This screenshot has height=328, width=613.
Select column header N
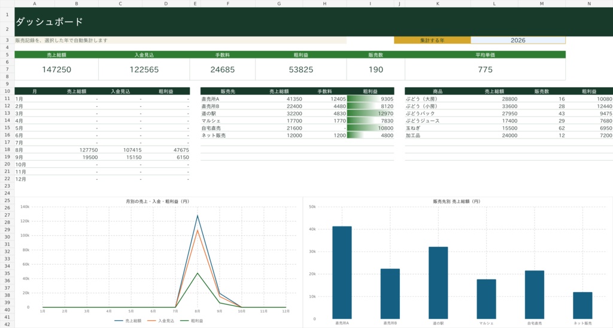click(589, 4)
